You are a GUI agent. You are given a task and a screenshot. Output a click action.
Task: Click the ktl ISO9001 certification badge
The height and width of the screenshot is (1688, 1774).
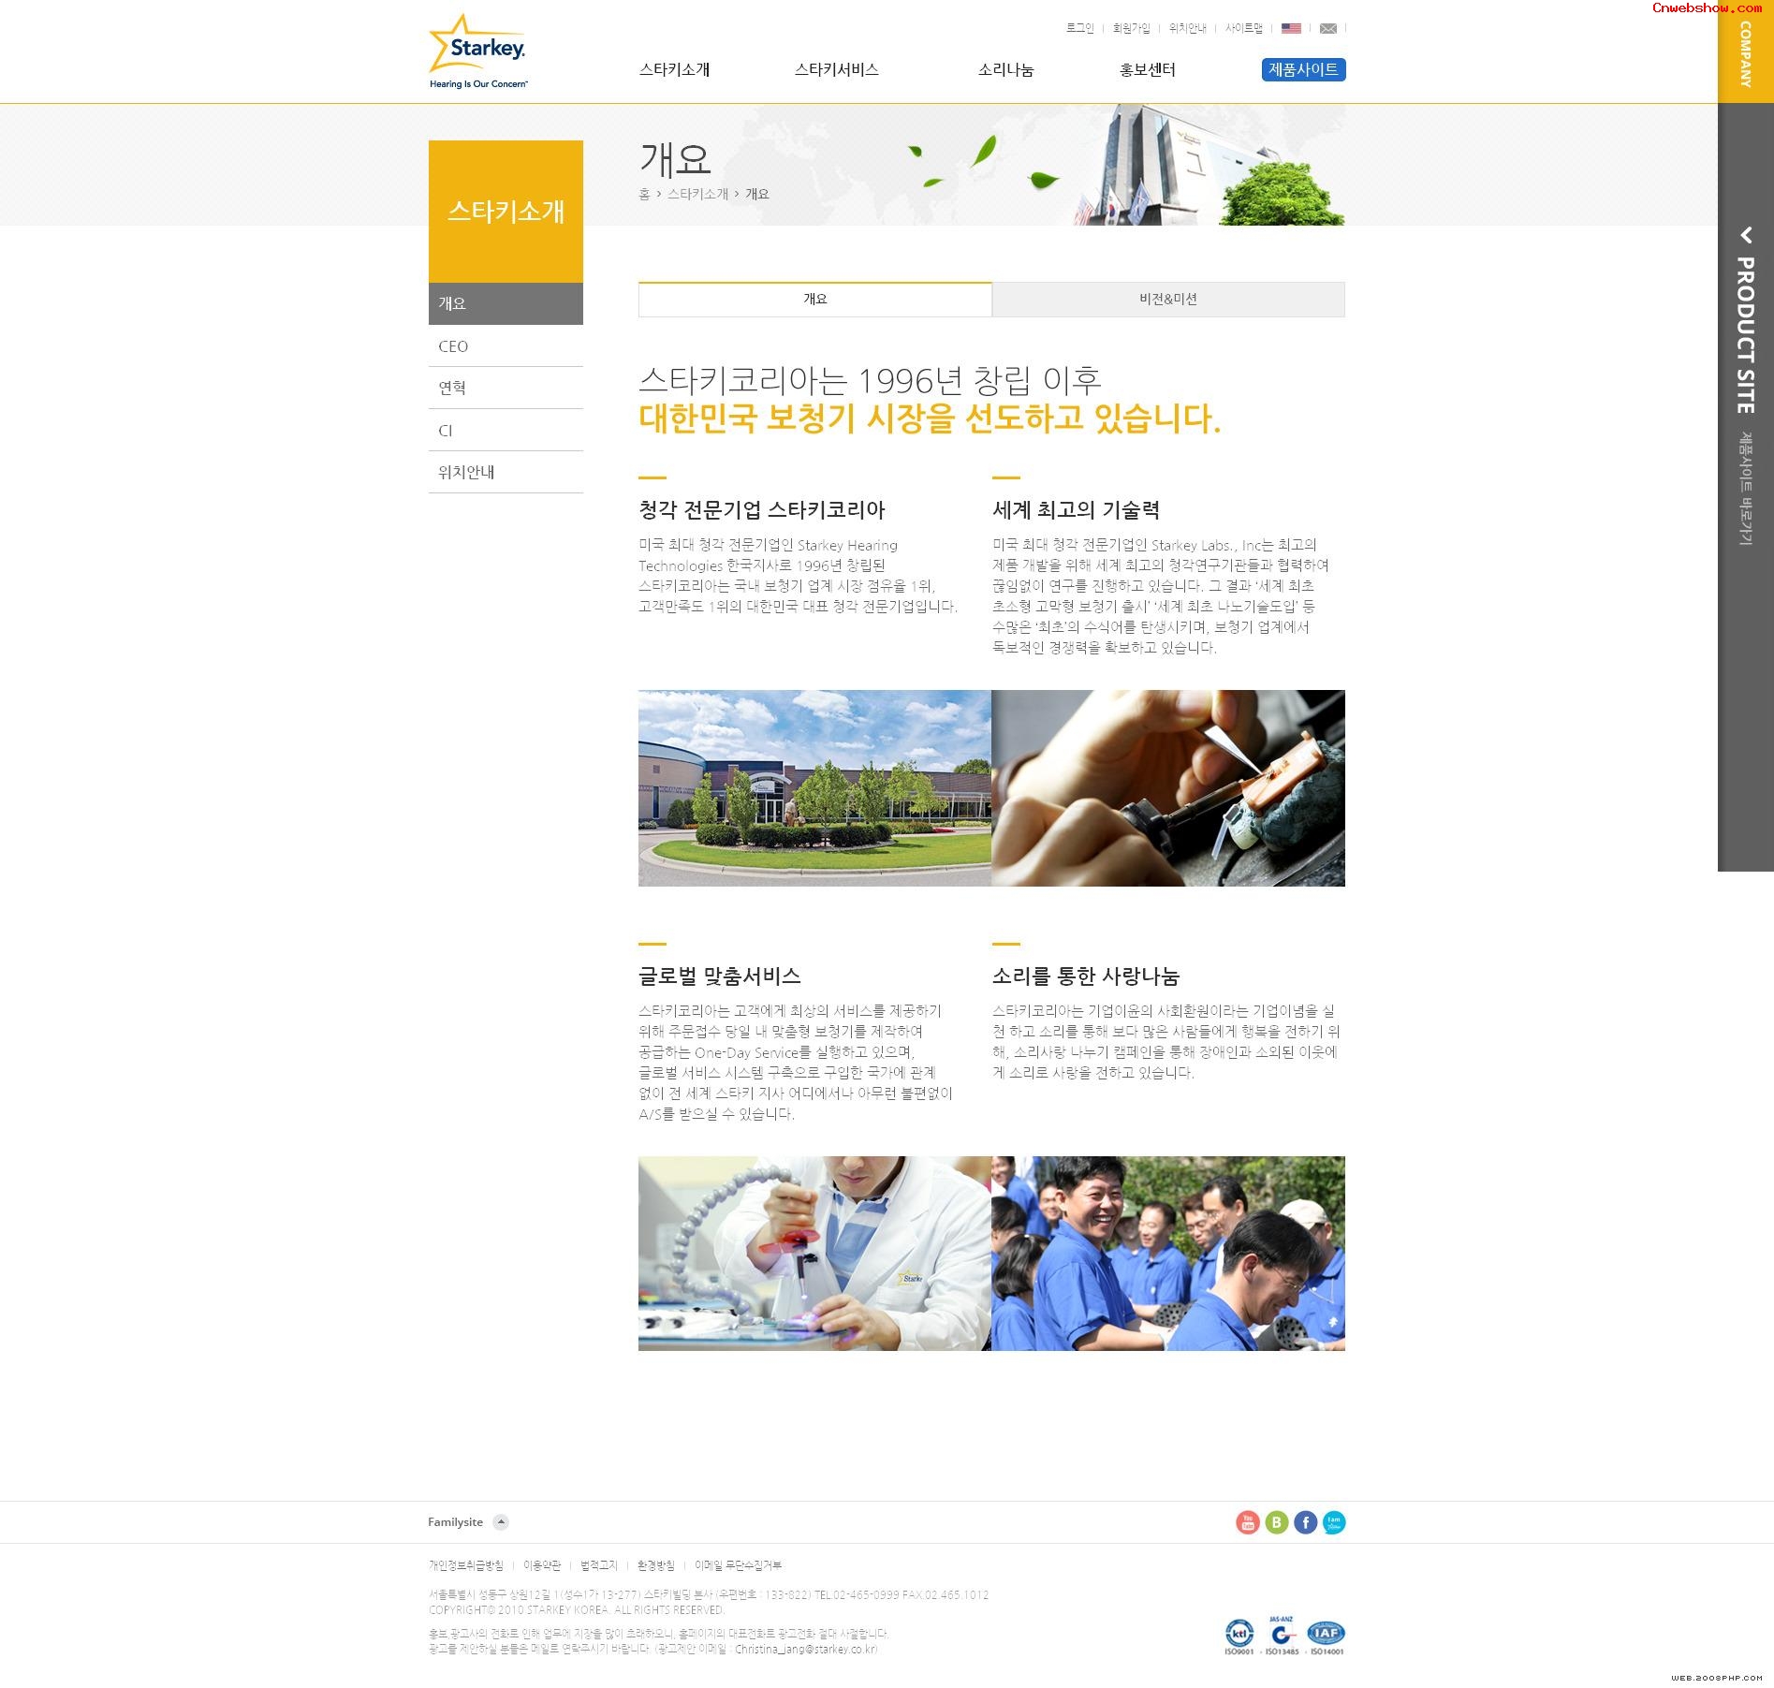(x=1239, y=1637)
